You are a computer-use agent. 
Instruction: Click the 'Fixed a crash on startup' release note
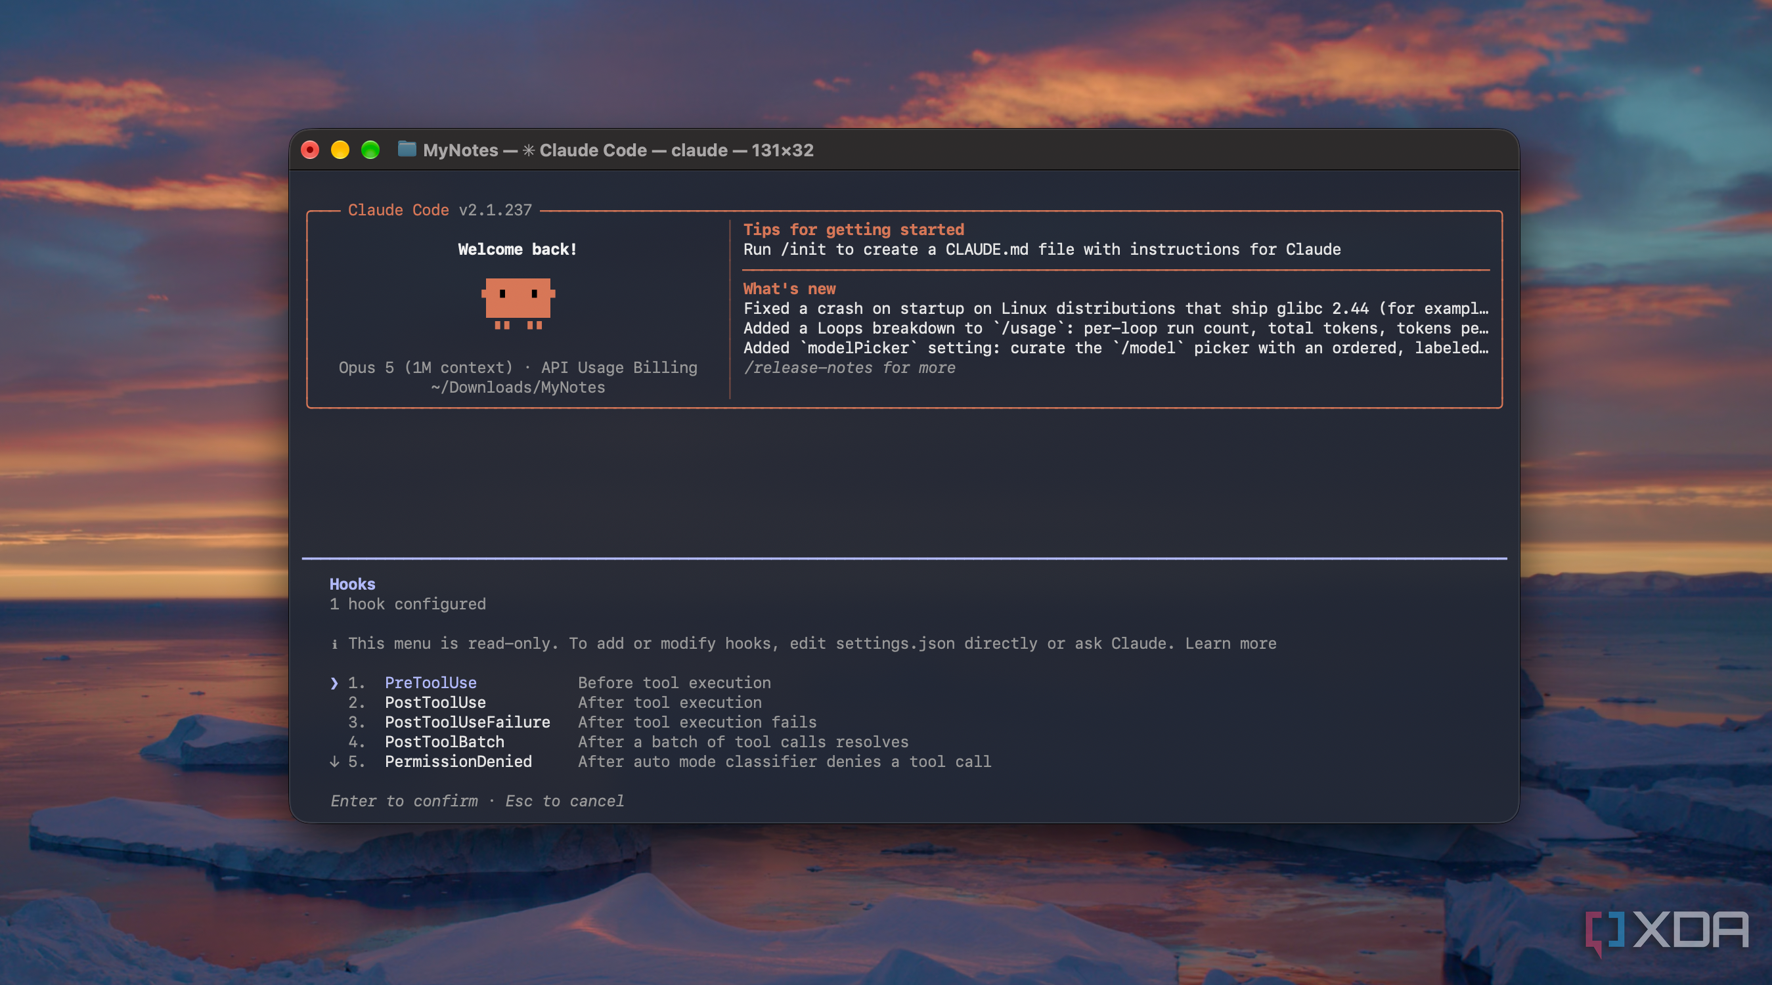(x=1117, y=308)
